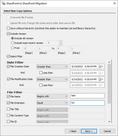Close the migration dialog window
This screenshot has height=136, width=118.
pos(114,3)
